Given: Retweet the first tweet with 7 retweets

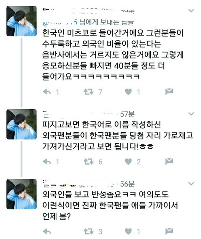Looking at the screenshot, I should [x=89, y=92].
